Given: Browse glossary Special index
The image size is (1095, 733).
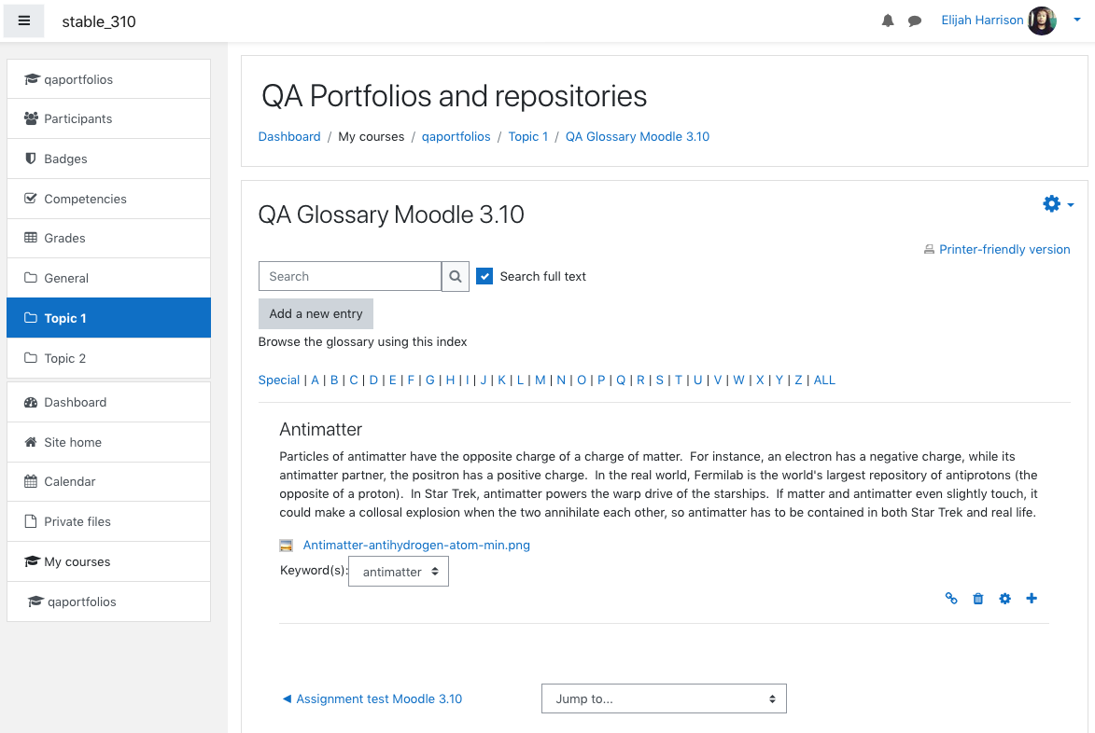Looking at the screenshot, I should click(x=278, y=380).
